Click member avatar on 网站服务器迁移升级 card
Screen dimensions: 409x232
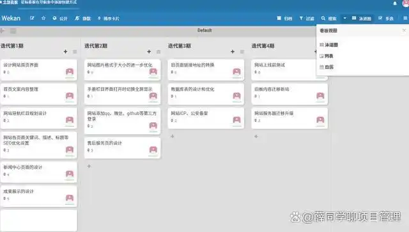coord(320,120)
